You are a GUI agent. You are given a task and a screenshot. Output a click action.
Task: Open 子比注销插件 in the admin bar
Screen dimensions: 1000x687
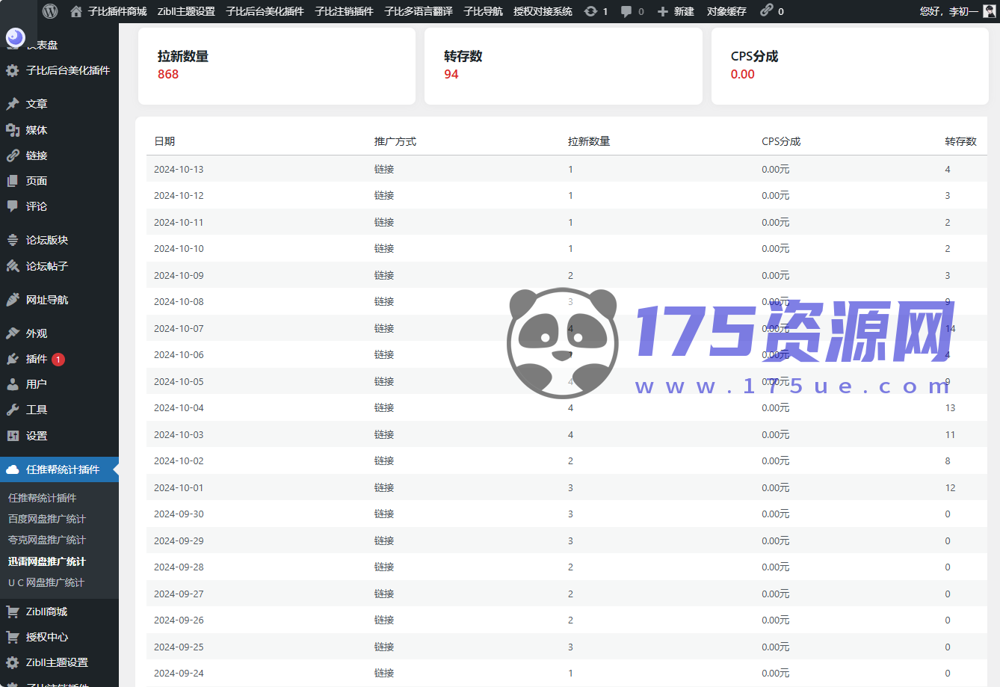344,11
